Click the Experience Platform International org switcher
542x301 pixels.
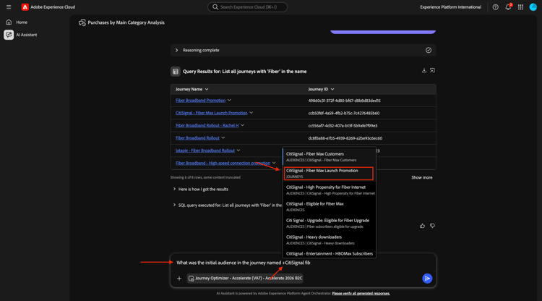pos(450,7)
